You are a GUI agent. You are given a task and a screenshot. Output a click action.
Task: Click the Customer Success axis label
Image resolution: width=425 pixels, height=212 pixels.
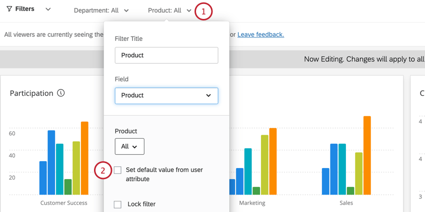click(x=64, y=203)
